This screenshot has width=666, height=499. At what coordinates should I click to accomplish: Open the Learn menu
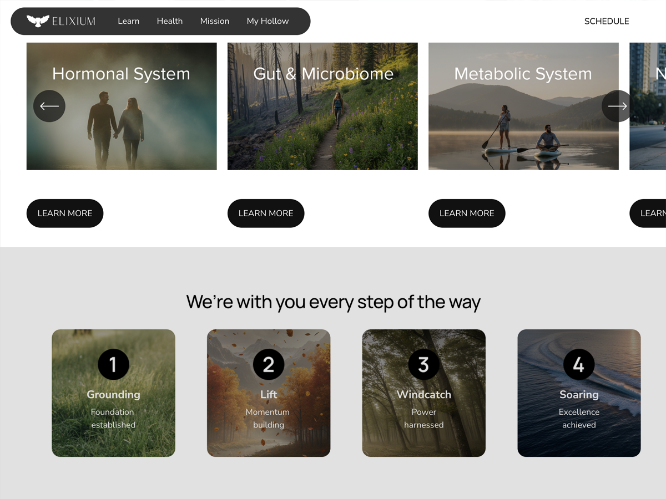click(129, 21)
